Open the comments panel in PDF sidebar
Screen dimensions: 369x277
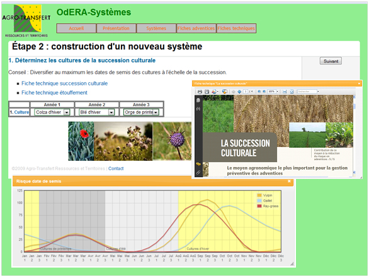tap(198, 164)
